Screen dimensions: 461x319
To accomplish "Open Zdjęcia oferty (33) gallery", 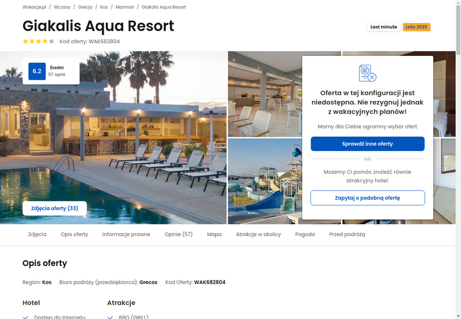I will coord(55,208).
